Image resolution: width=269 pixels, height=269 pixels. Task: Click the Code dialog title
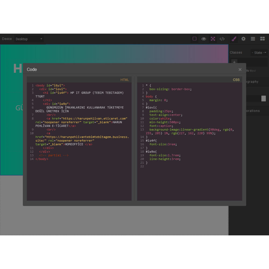point(32,69)
